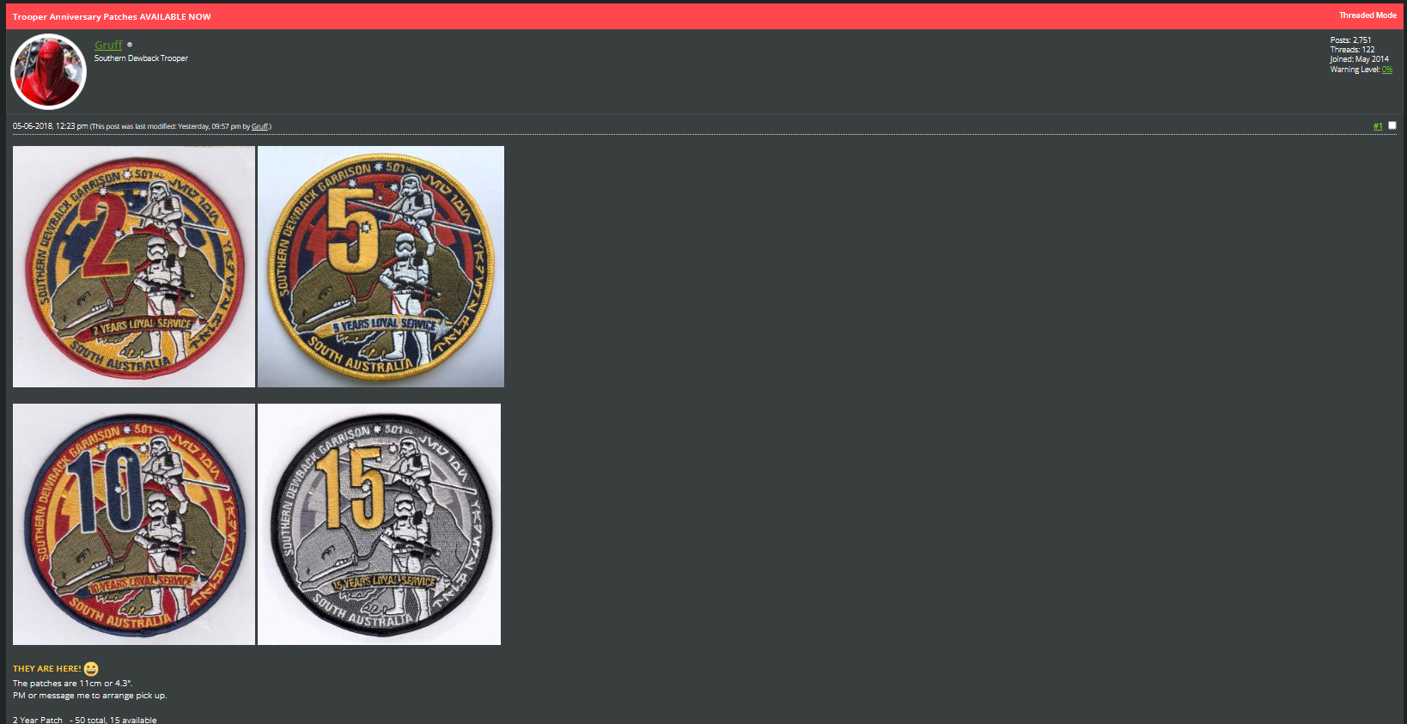Click the Southern Dewback Trooper user title
This screenshot has height=724, width=1407.
141,58
